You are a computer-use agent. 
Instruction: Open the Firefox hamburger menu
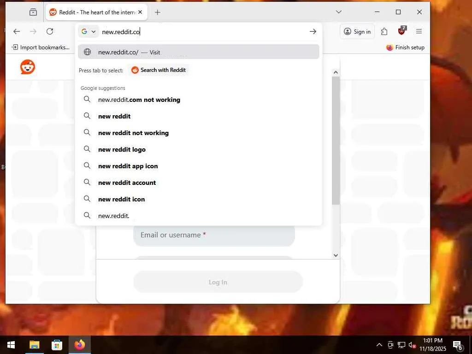419,31
